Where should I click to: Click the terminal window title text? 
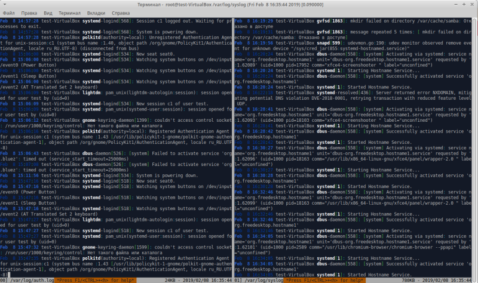click(239, 4)
